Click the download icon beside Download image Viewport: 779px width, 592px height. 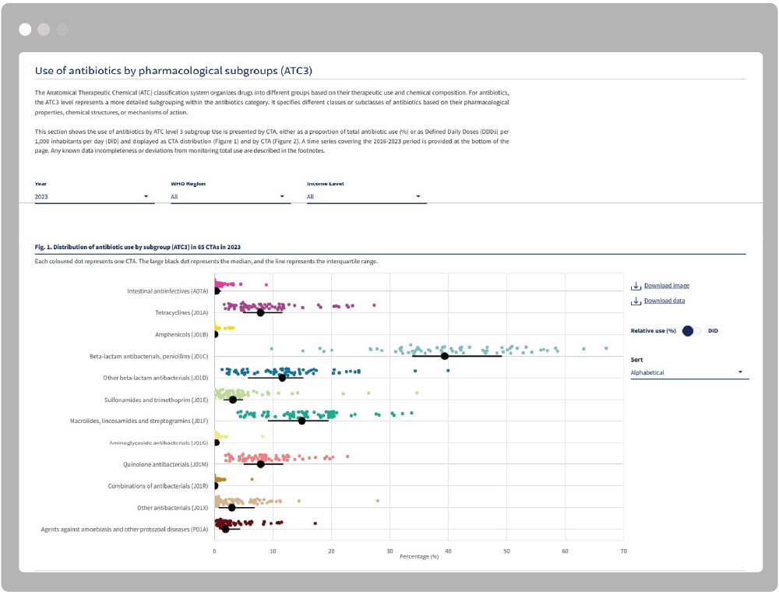[x=636, y=286]
